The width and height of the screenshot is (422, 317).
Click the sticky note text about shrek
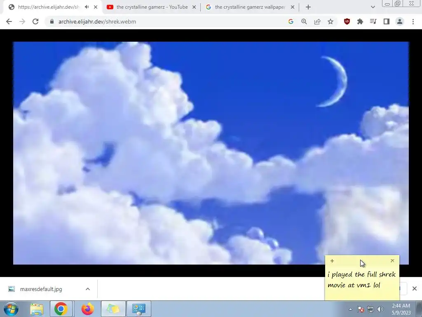(362, 279)
